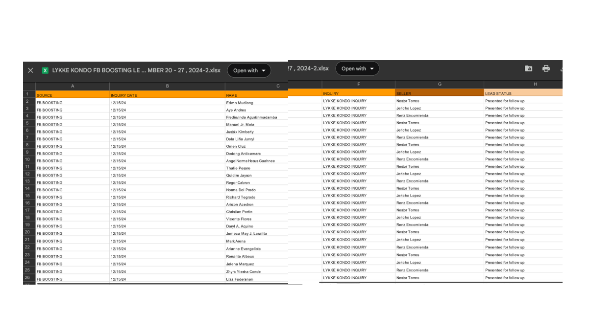Click the Add shortcut to Drive icon
Image resolution: width=590 pixels, height=335 pixels.
529,68
